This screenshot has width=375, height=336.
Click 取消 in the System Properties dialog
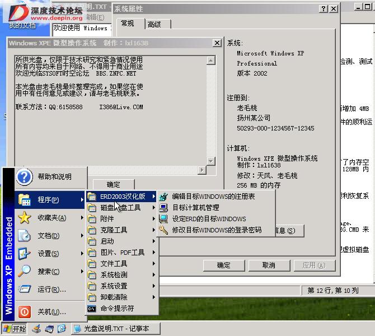click(269, 265)
